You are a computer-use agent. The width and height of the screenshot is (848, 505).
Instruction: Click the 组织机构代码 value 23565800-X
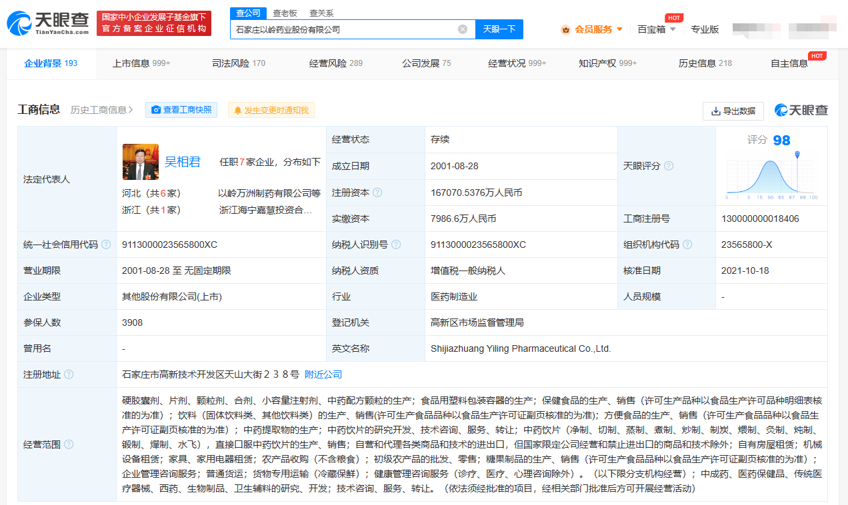[747, 245]
